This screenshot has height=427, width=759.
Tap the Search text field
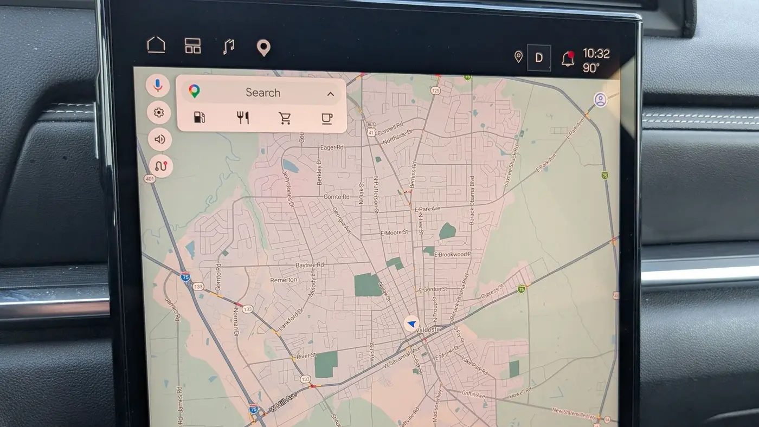[262, 92]
